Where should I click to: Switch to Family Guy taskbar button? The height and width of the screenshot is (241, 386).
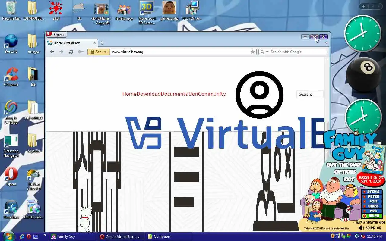click(73, 236)
